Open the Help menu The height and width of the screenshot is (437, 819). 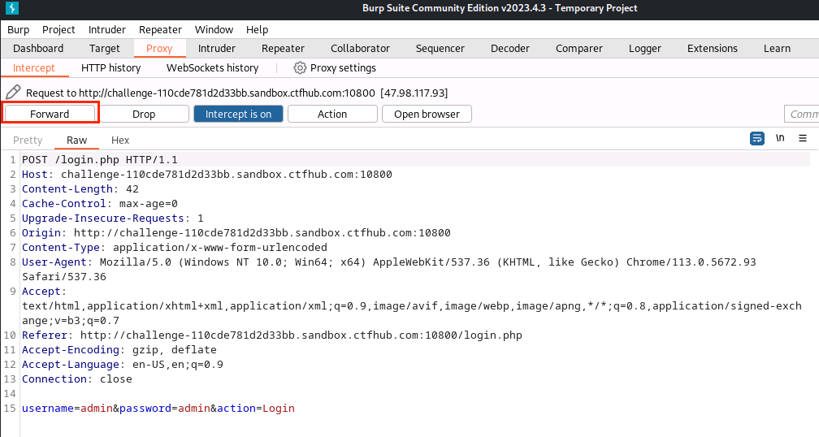tap(257, 30)
